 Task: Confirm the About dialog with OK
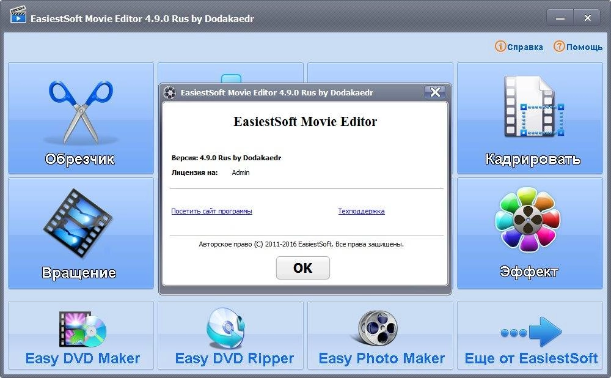[303, 268]
